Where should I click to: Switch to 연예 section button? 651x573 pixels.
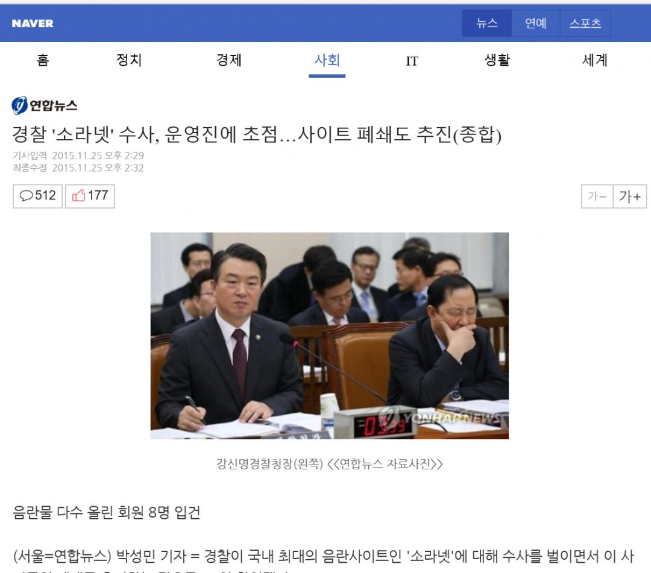(x=536, y=23)
